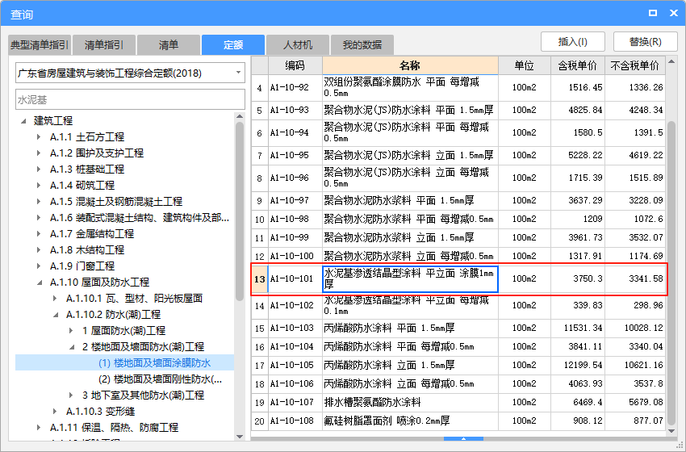Click the 替换(R) button
The width and height of the screenshot is (686, 452).
pos(646,42)
